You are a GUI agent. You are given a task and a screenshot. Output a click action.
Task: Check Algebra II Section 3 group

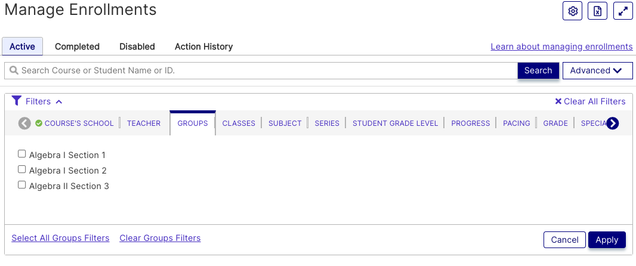pyautogui.click(x=22, y=185)
